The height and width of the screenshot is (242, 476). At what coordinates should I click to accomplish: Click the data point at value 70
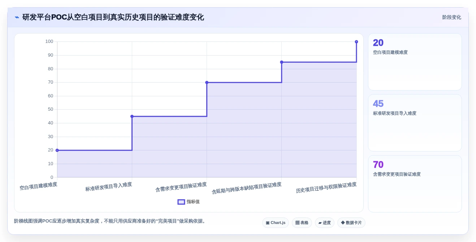[x=207, y=83]
